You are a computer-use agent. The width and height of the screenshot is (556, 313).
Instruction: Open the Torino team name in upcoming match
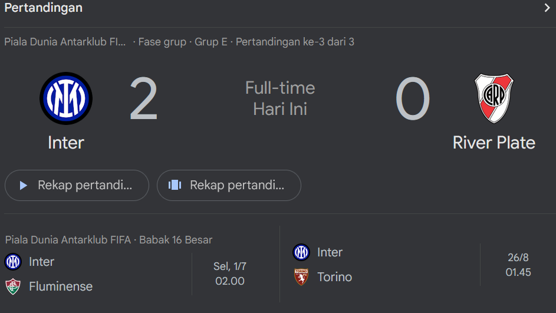click(x=334, y=277)
